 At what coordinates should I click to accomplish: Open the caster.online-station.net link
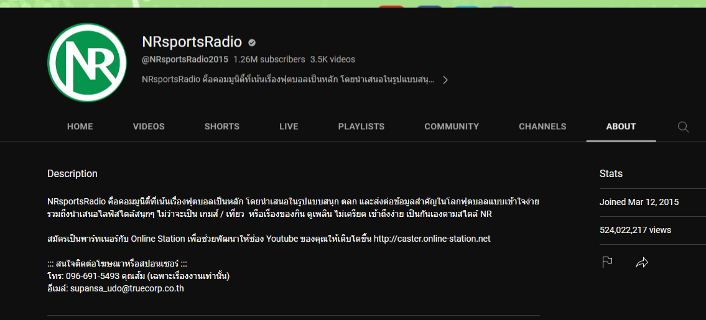pos(432,239)
